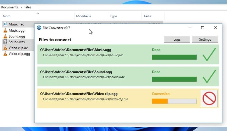This screenshot has width=227, height=131.
Task: Sort by the Modifié le column header
Action: coord(84,16)
